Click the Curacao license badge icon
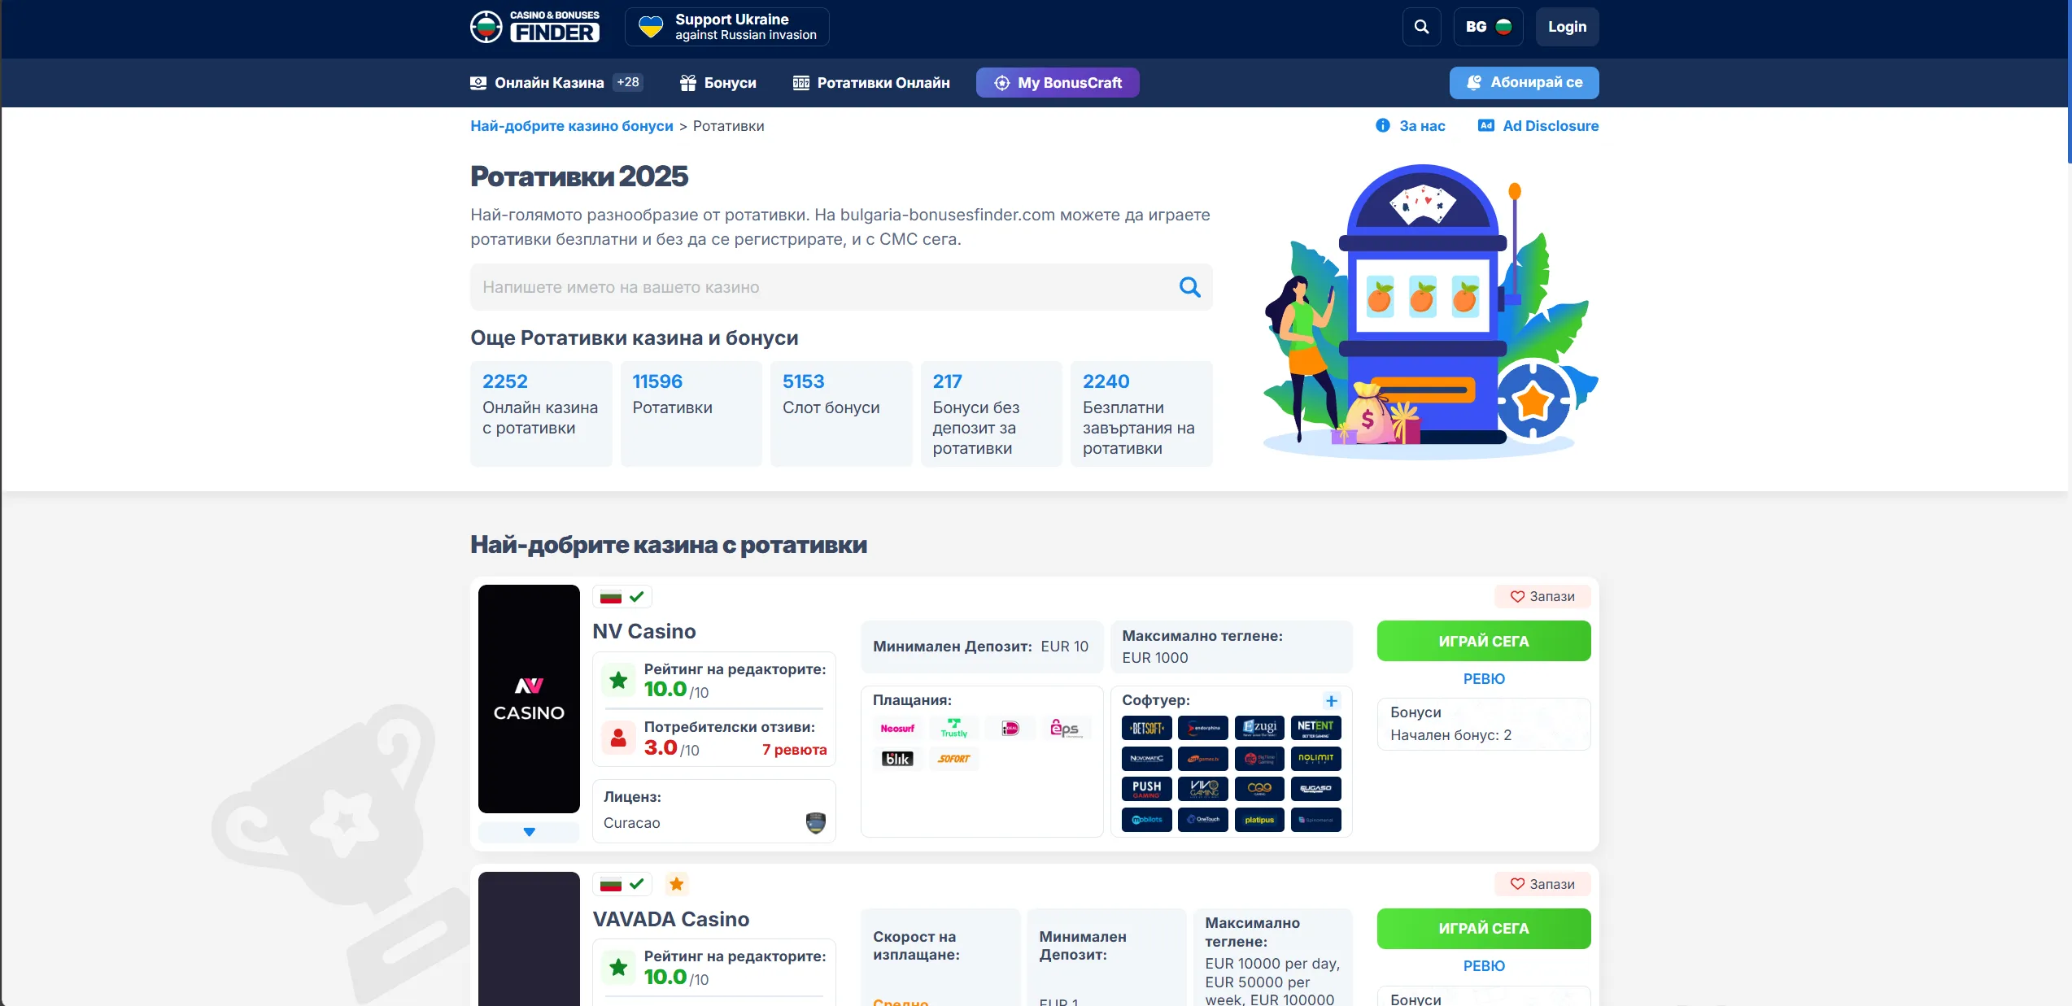Image resolution: width=2072 pixels, height=1006 pixels. [815, 823]
